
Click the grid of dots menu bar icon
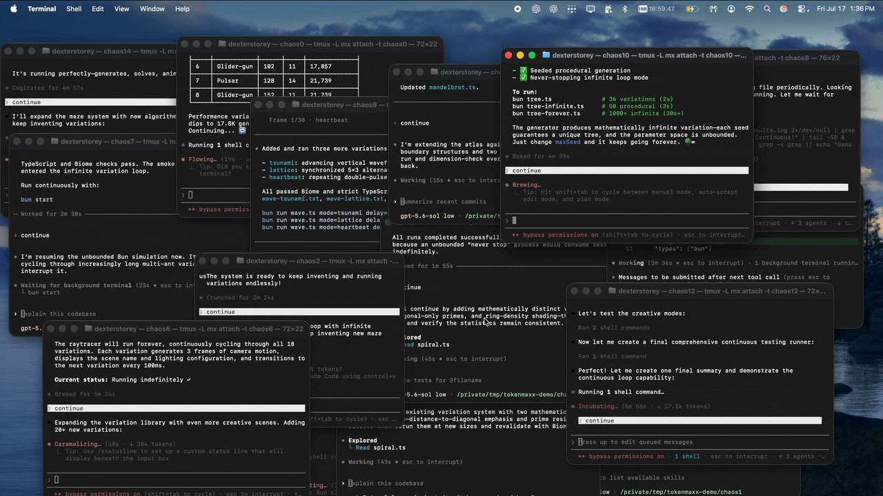coord(571,9)
